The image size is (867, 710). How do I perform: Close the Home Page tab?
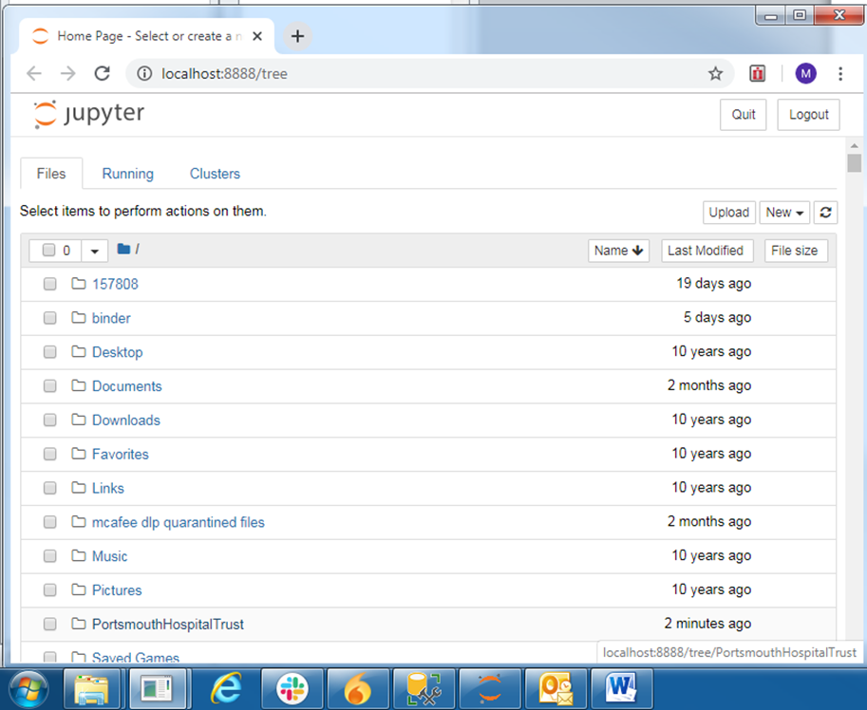click(x=257, y=36)
